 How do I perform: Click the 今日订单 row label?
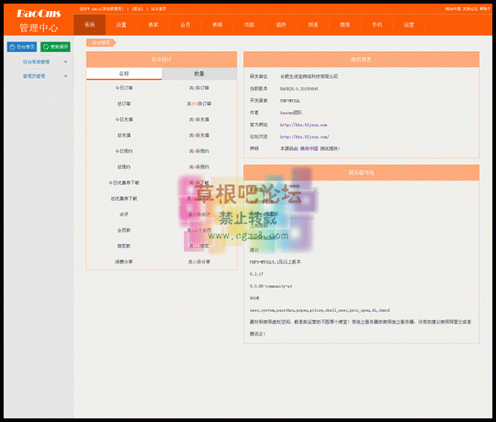124,88
